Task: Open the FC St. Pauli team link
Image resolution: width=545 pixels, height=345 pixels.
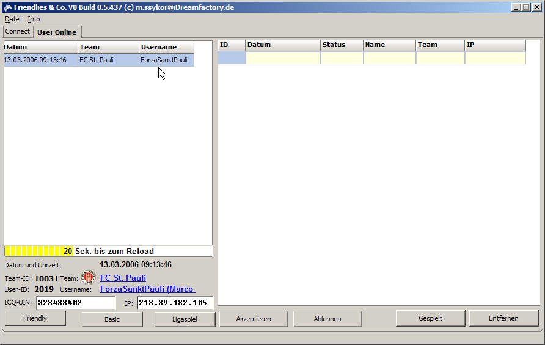Action: [123, 278]
